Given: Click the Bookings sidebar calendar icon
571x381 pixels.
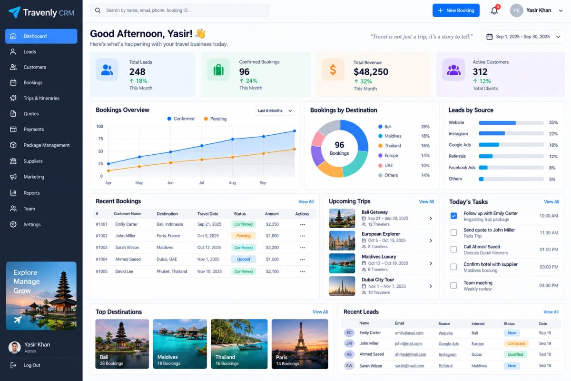Looking at the screenshot, I should pyautogui.click(x=13, y=82).
